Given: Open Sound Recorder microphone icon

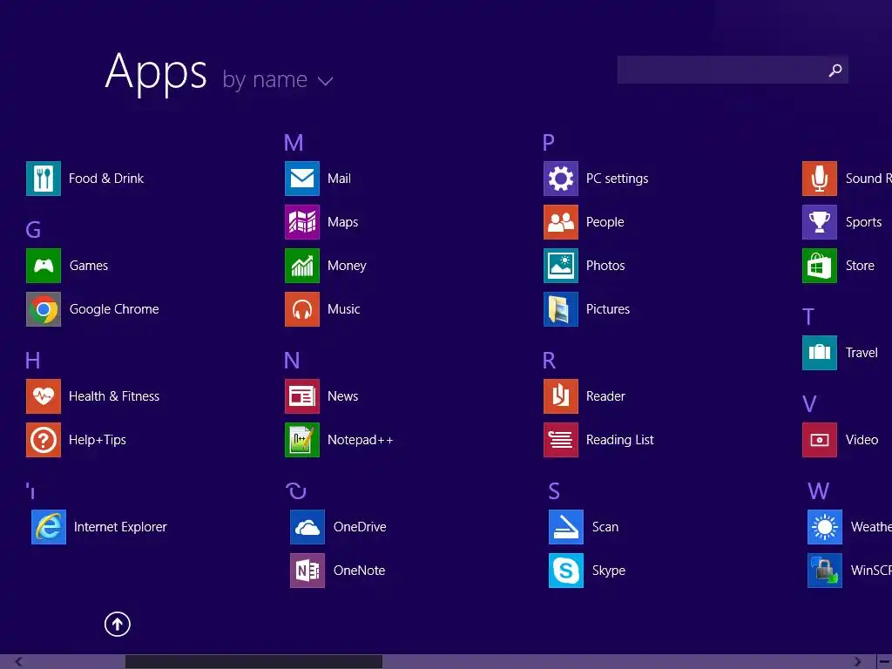Looking at the screenshot, I should pos(820,179).
